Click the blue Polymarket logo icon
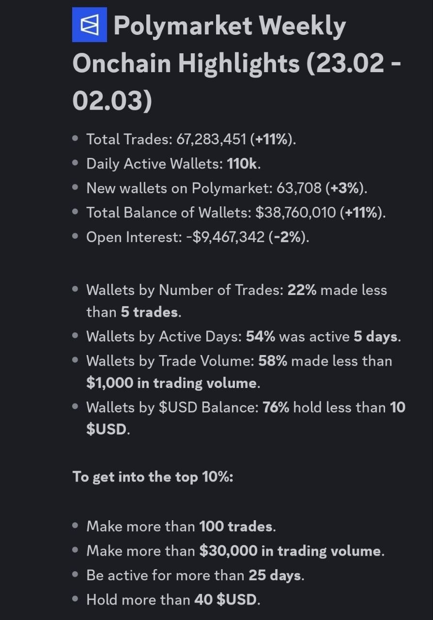Image resolution: width=433 pixels, height=620 pixels. (x=90, y=25)
